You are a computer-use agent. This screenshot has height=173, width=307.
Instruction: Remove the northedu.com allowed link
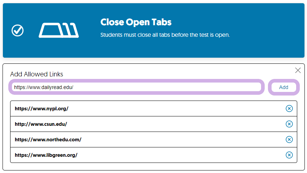289,139
